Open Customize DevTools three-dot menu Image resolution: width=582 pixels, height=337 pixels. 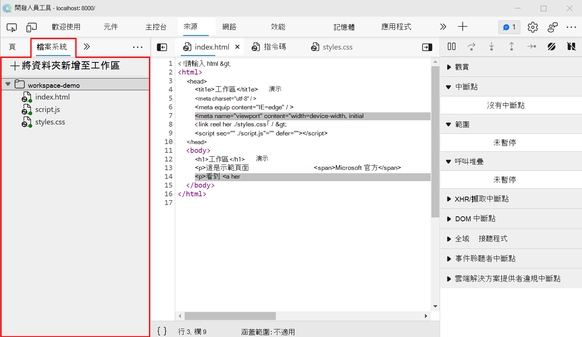[571, 27]
